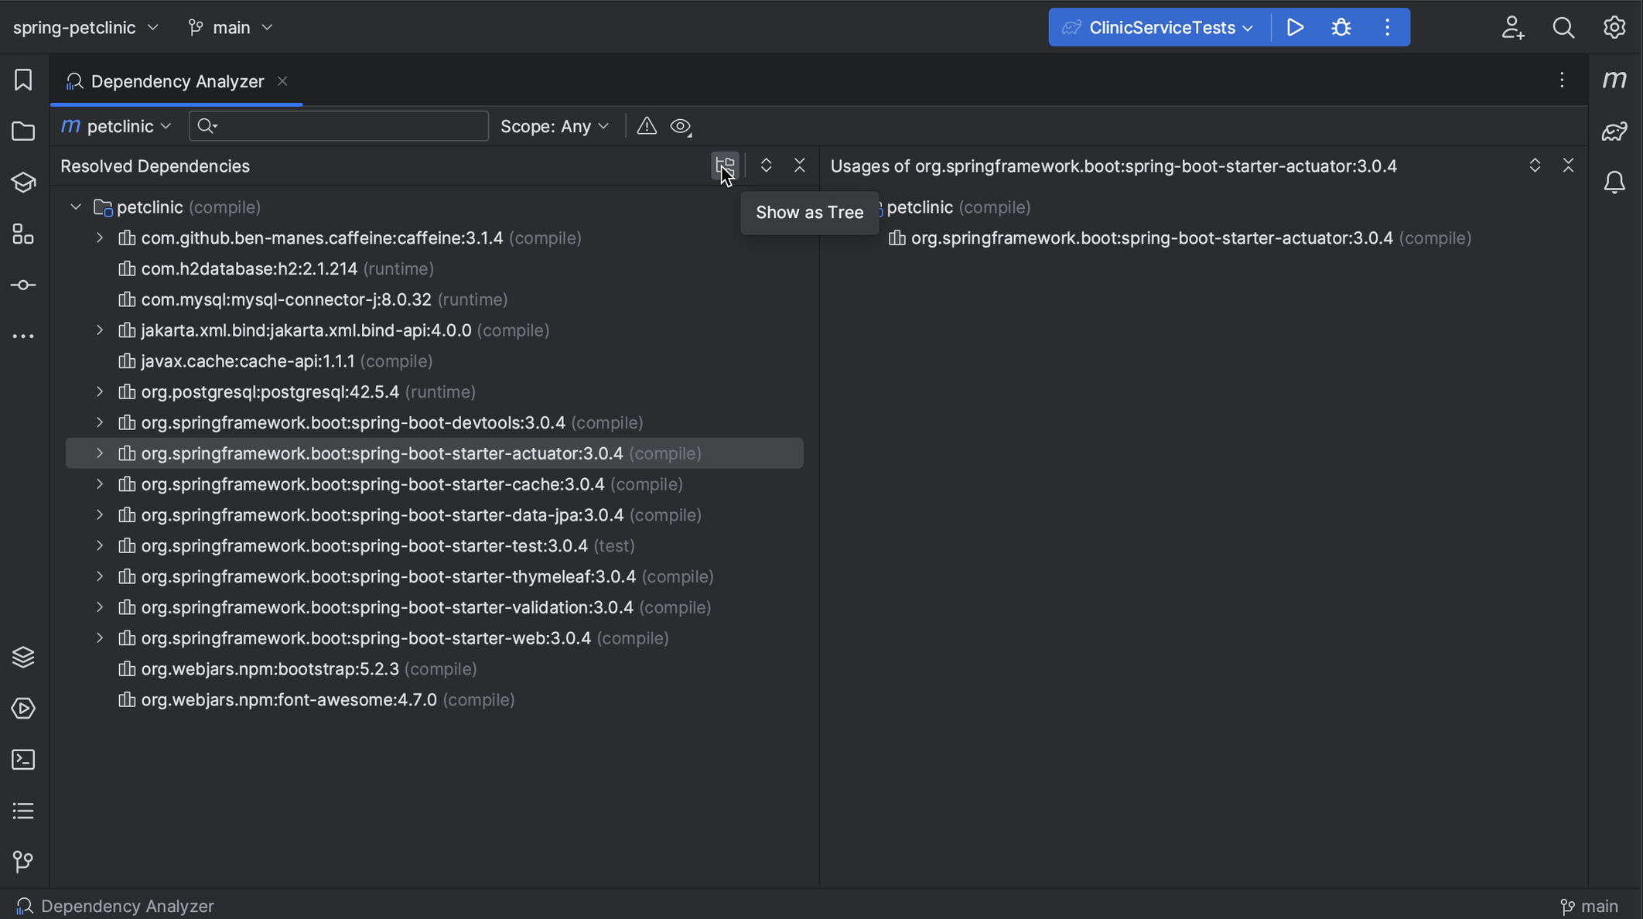The width and height of the screenshot is (1643, 919).
Task: Click the petclinic module selector dropdown
Action: (x=118, y=125)
